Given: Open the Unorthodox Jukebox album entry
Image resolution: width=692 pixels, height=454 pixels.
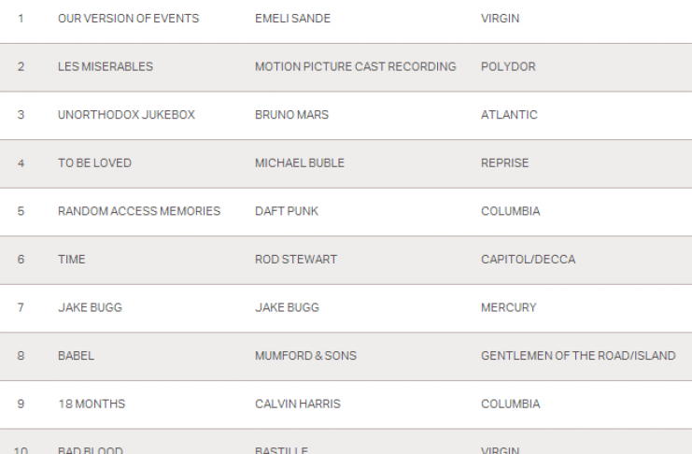Looking at the screenshot, I should coord(125,115).
